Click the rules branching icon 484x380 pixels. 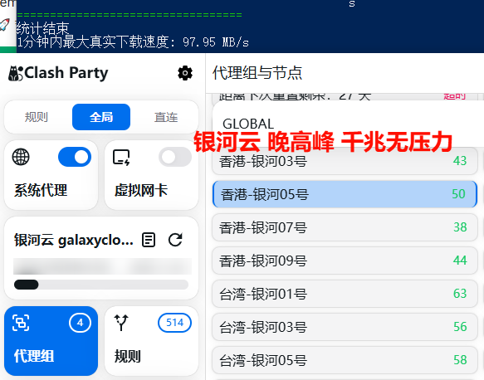(121, 323)
